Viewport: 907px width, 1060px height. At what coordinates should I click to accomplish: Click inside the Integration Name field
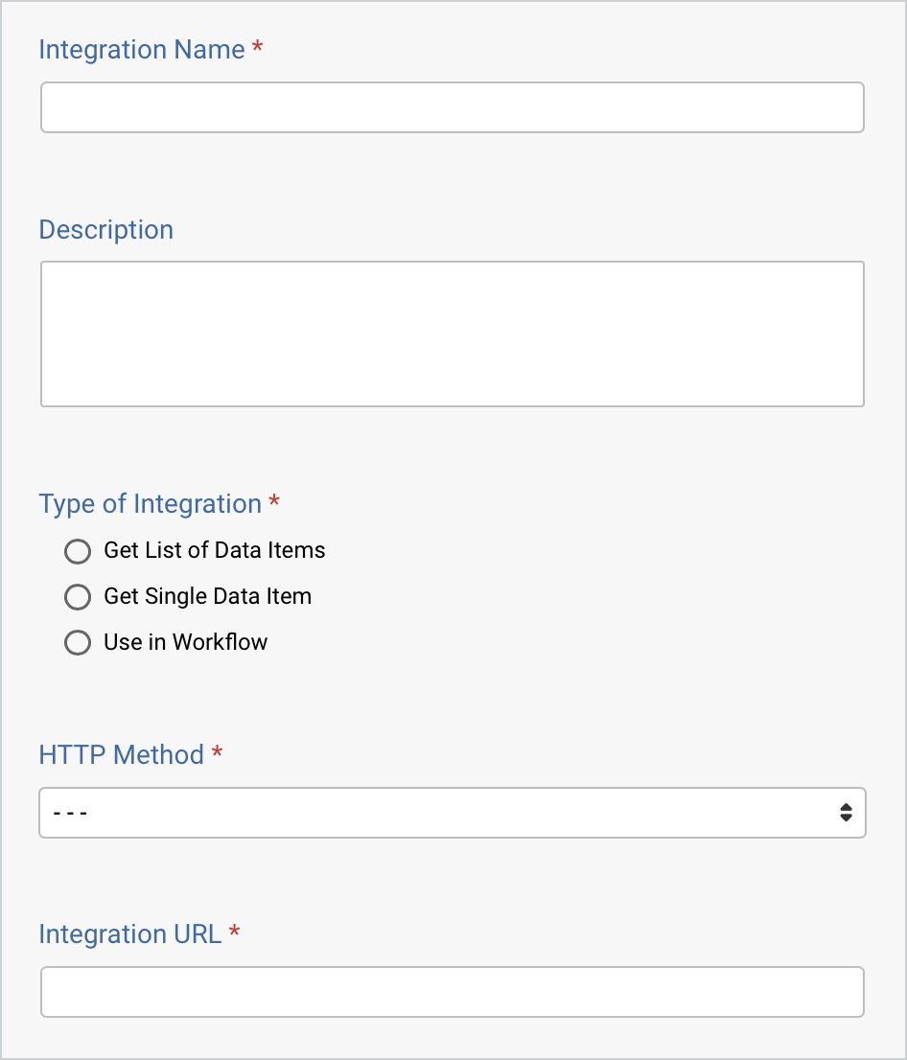[x=452, y=107]
